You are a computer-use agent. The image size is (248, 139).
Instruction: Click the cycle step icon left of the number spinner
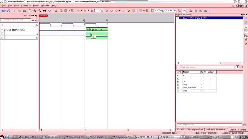point(92,11)
